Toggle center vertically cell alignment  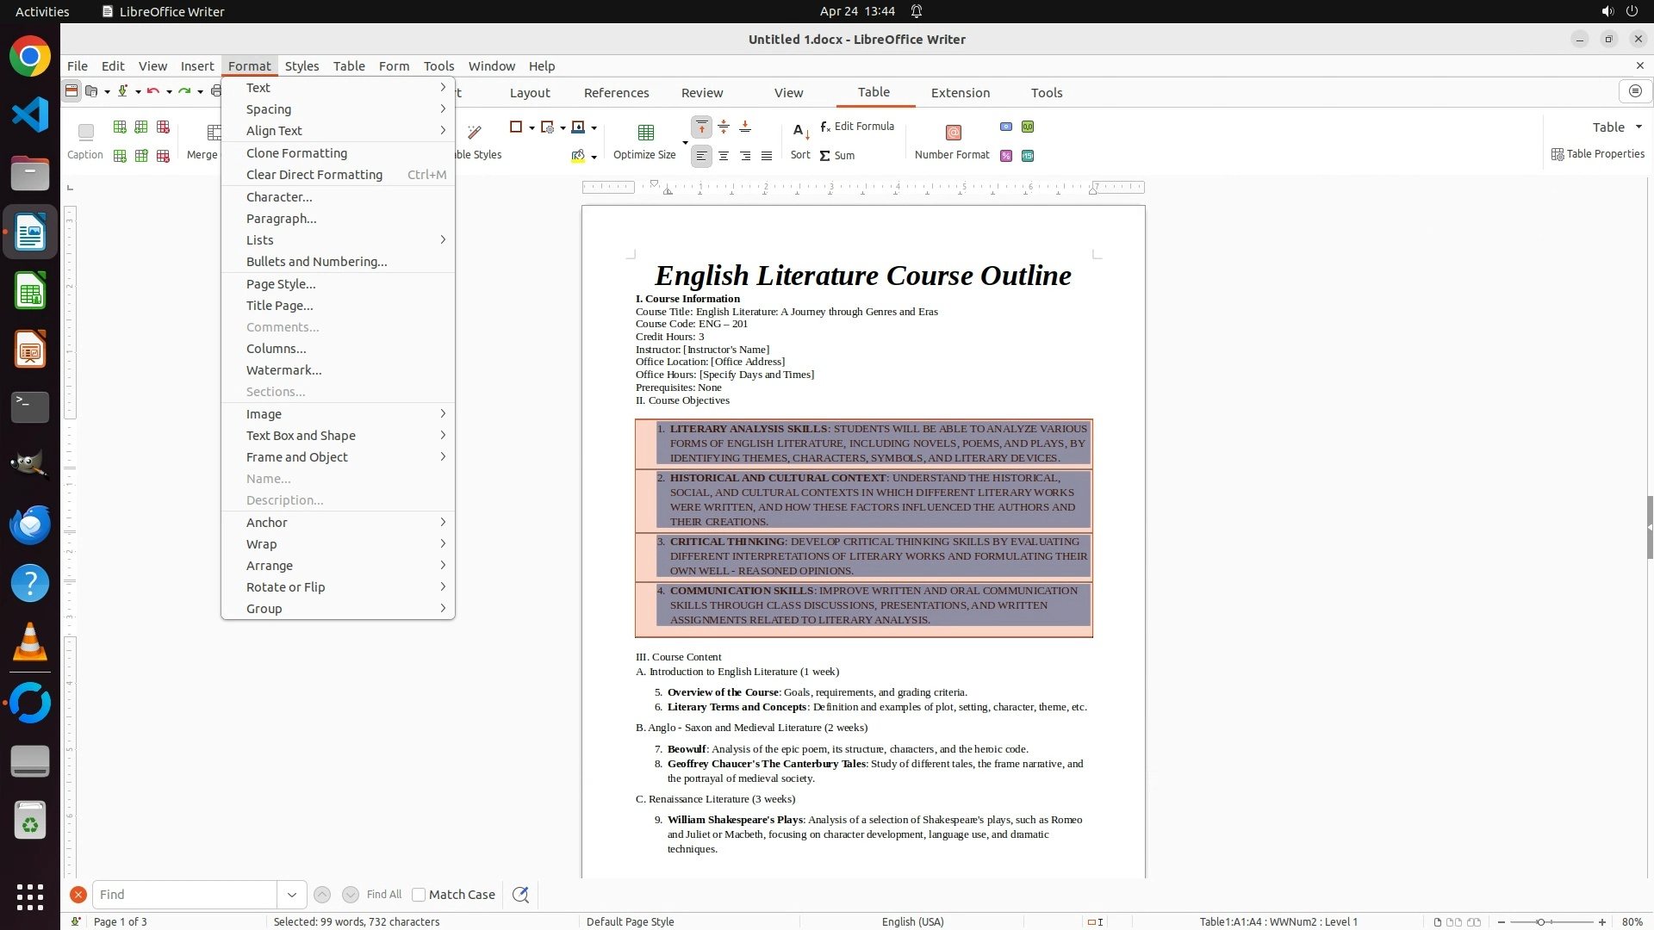coord(724,127)
